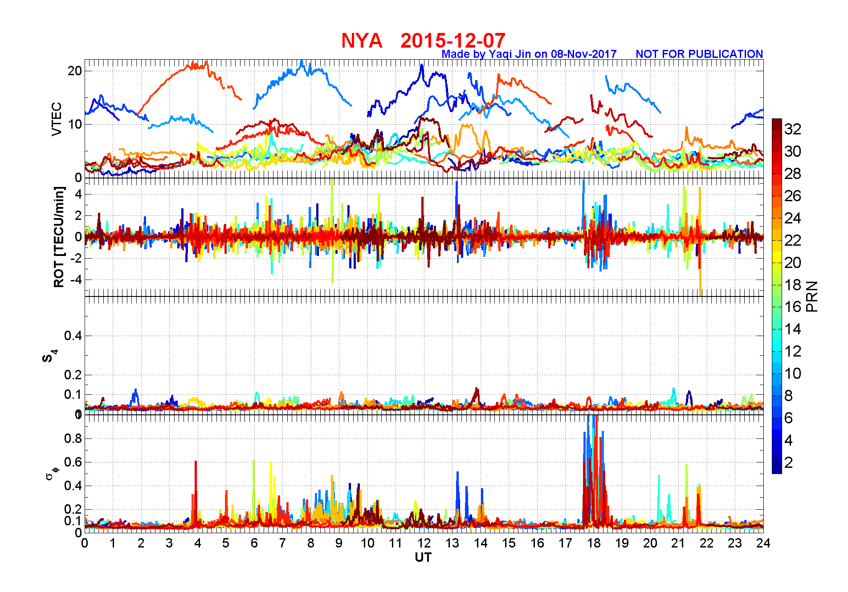Click the ROT [TECU/min] axis label
Screen dimensions: 848x592
click(59, 237)
